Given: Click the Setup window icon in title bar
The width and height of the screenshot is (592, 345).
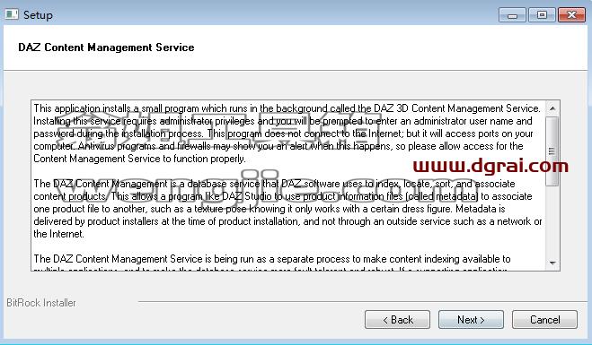Looking at the screenshot, I should click(x=12, y=14).
